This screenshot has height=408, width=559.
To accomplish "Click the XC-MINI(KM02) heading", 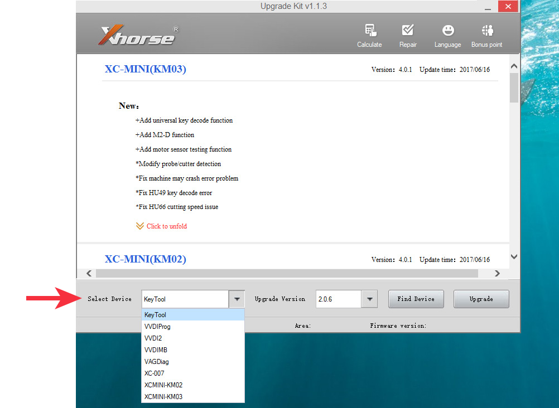I will coord(146,259).
